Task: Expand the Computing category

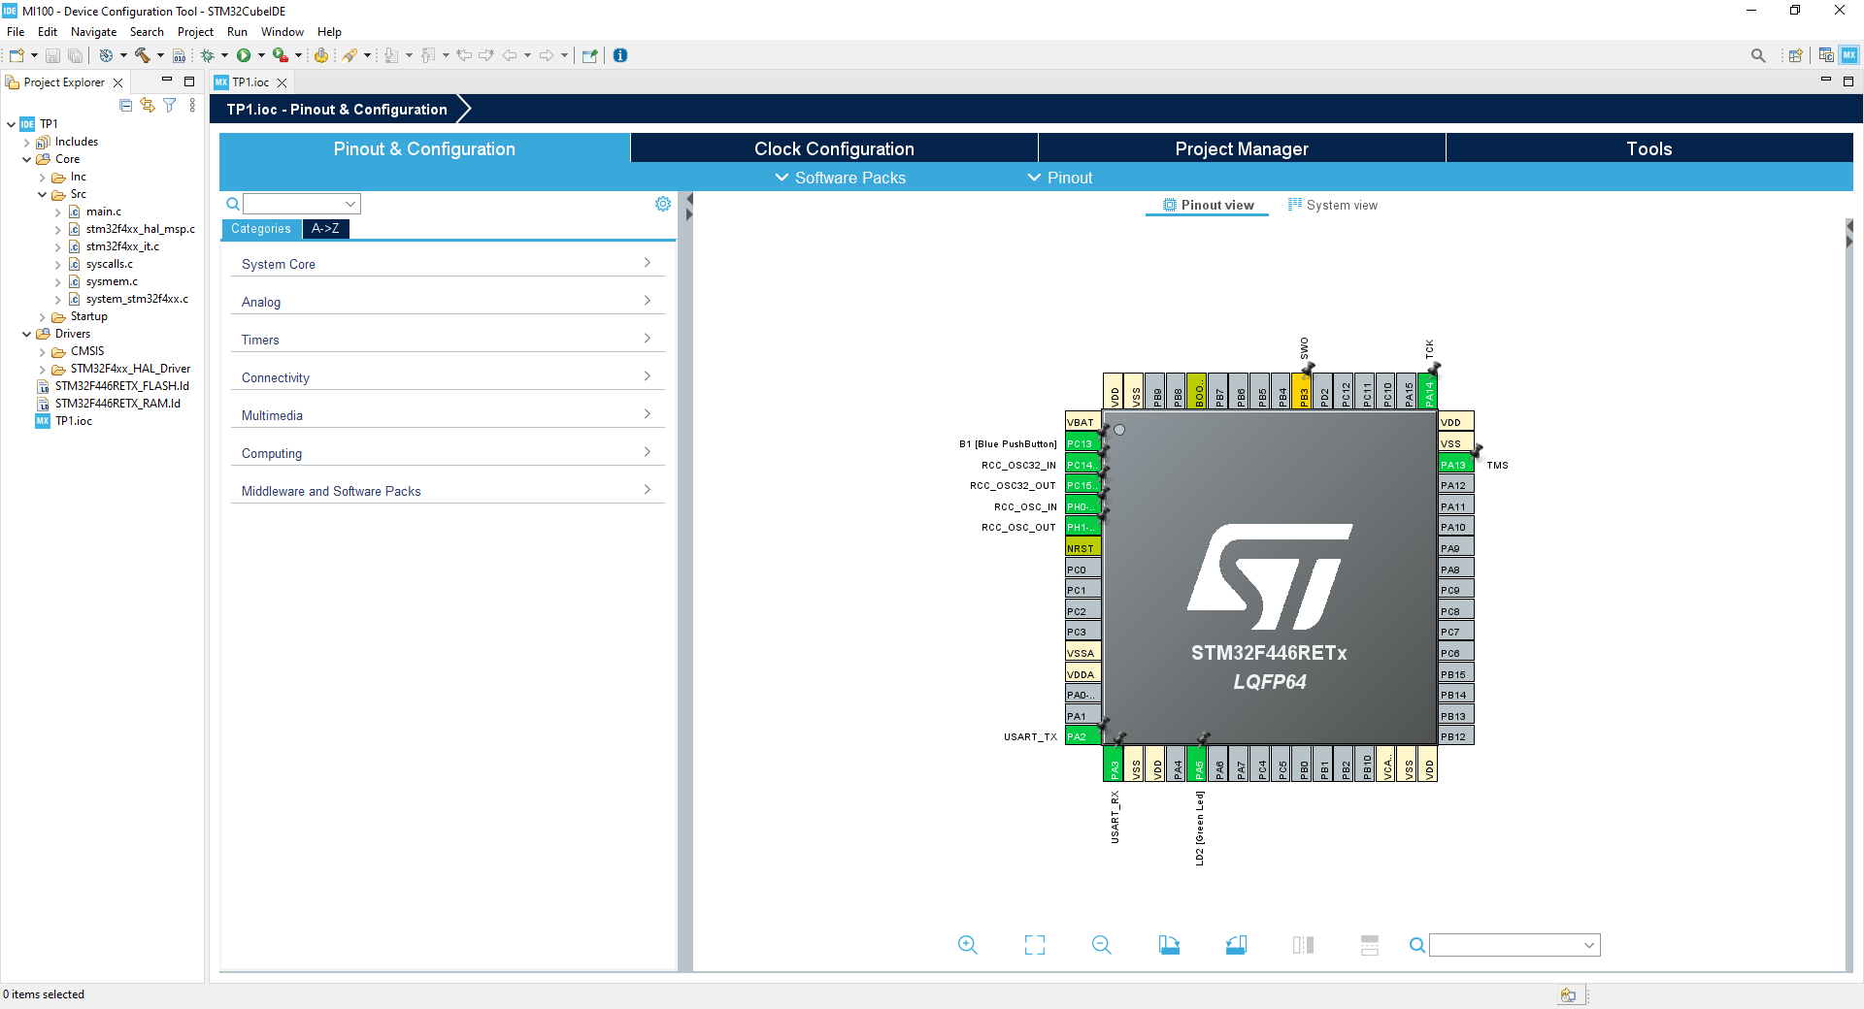Action: click(x=448, y=453)
